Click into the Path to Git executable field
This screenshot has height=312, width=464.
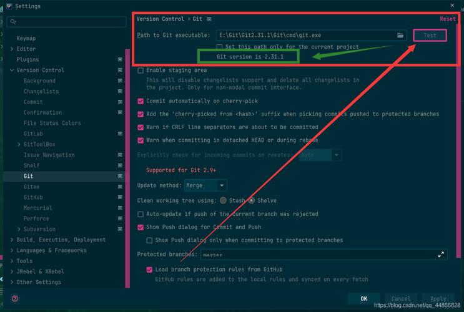click(305, 36)
